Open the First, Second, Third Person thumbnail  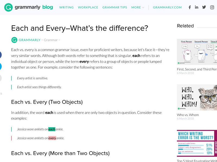point(197,52)
